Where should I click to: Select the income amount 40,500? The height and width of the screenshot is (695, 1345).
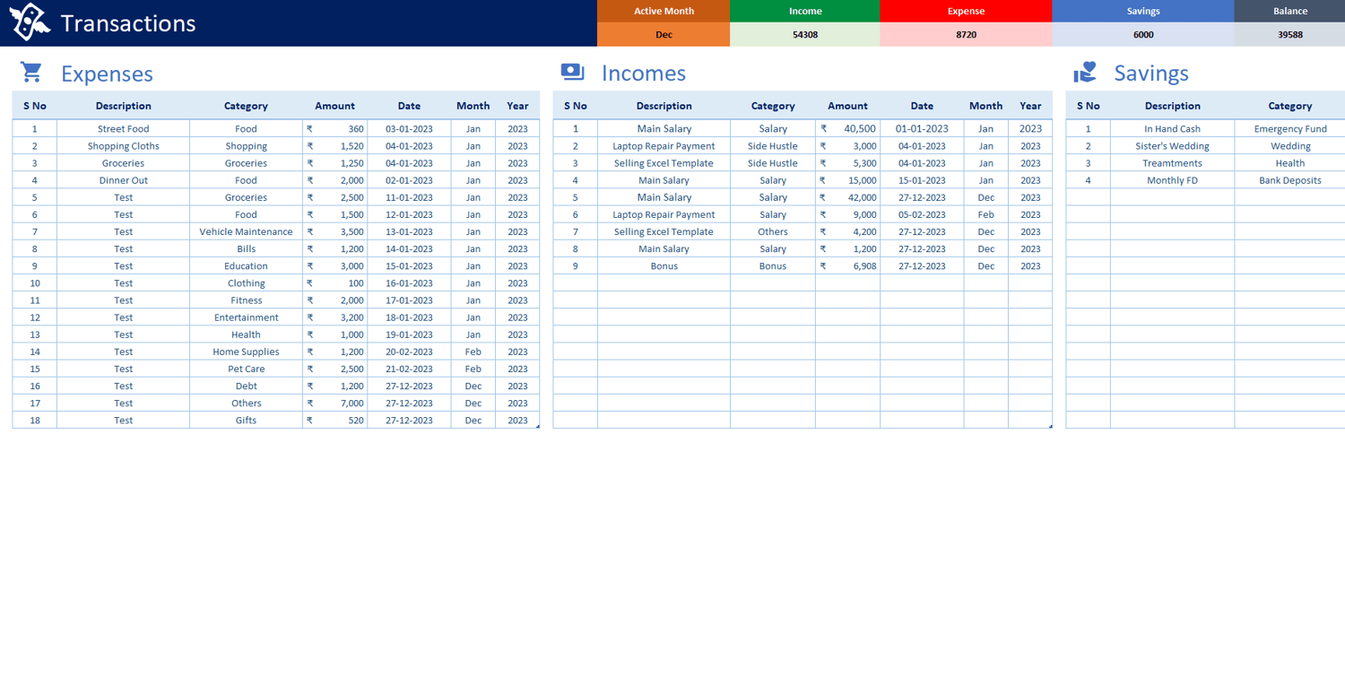pos(847,129)
